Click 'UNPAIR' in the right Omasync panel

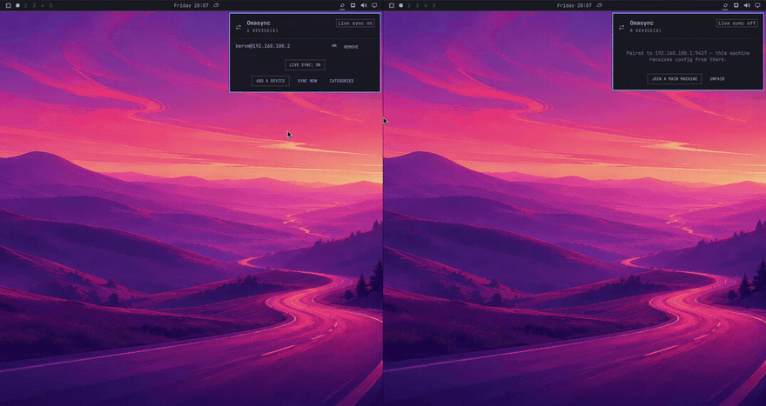(x=717, y=79)
